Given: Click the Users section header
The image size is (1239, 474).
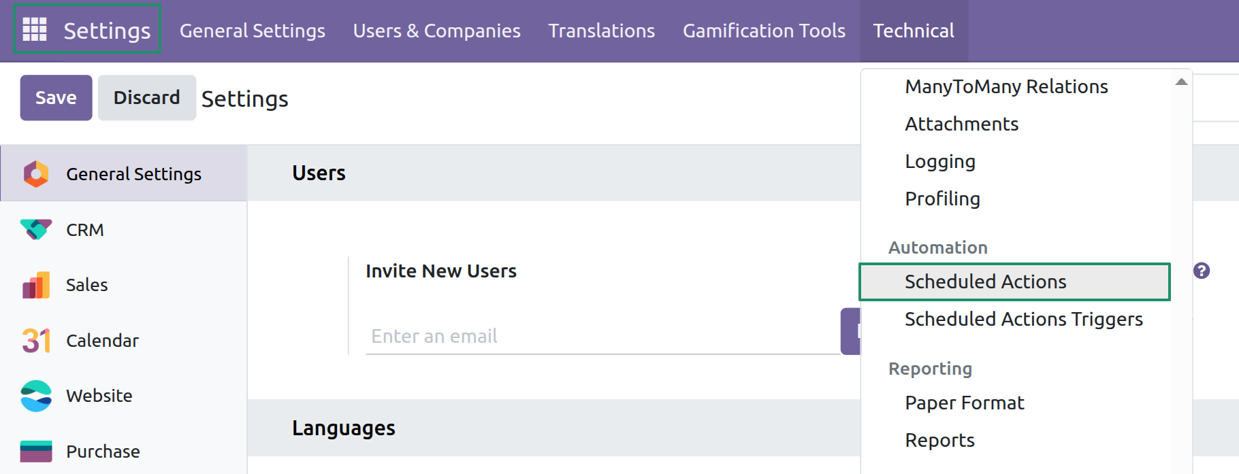Looking at the screenshot, I should coord(319,173).
